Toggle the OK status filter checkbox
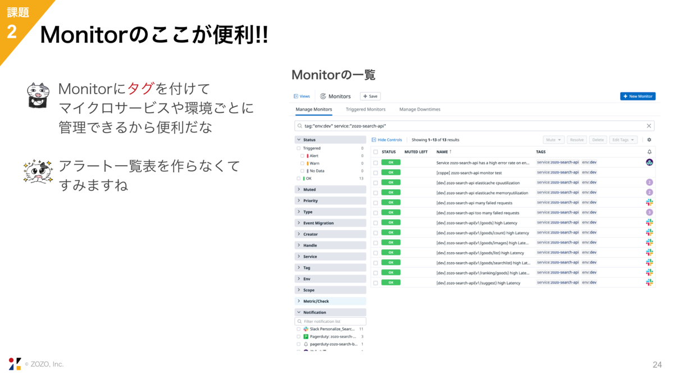This screenshot has width=674, height=379. 299,179
